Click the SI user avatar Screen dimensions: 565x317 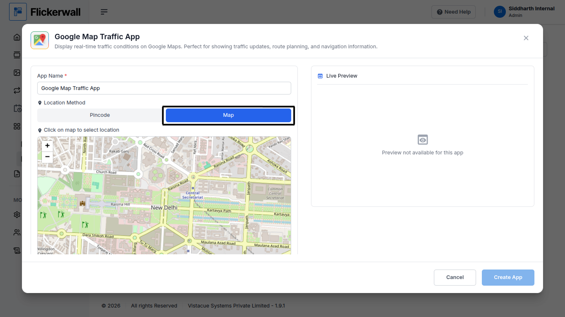pyautogui.click(x=500, y=12)
